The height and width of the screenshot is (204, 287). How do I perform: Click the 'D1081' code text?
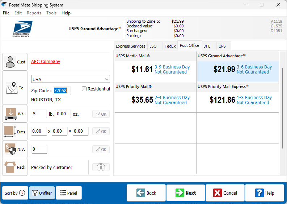pyautogui.click(x=277, y=31)
